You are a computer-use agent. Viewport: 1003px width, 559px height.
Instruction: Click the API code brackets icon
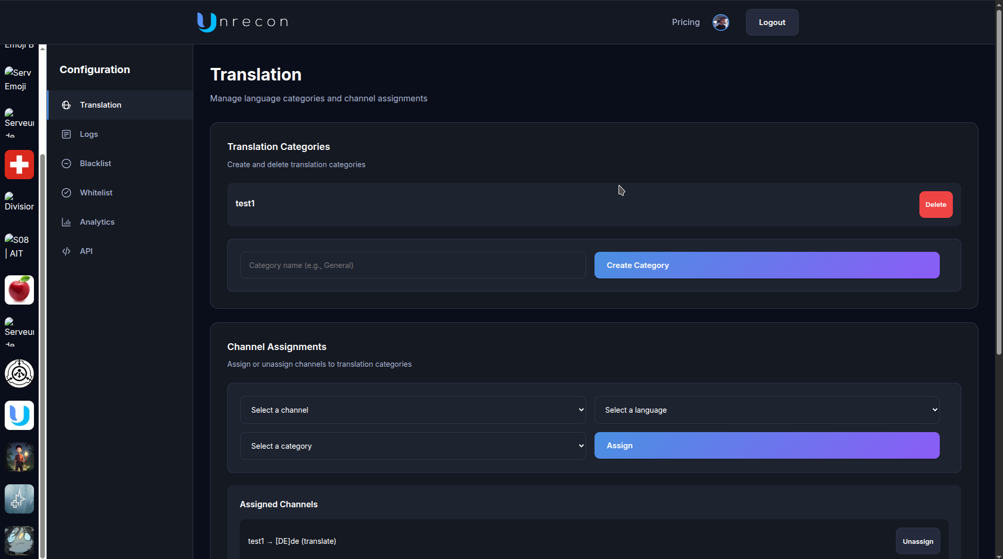66,251
